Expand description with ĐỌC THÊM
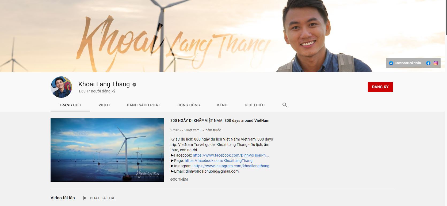This screenshot has width=447, height=206. point(179,179)
